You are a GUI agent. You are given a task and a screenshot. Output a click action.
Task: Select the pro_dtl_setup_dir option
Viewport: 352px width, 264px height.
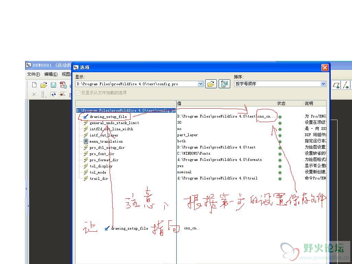pos(107,148)
